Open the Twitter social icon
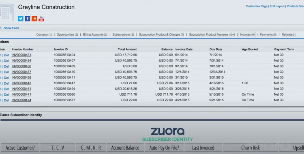The image size is (304, 154). pyautogui.click(x=21, y=18)
